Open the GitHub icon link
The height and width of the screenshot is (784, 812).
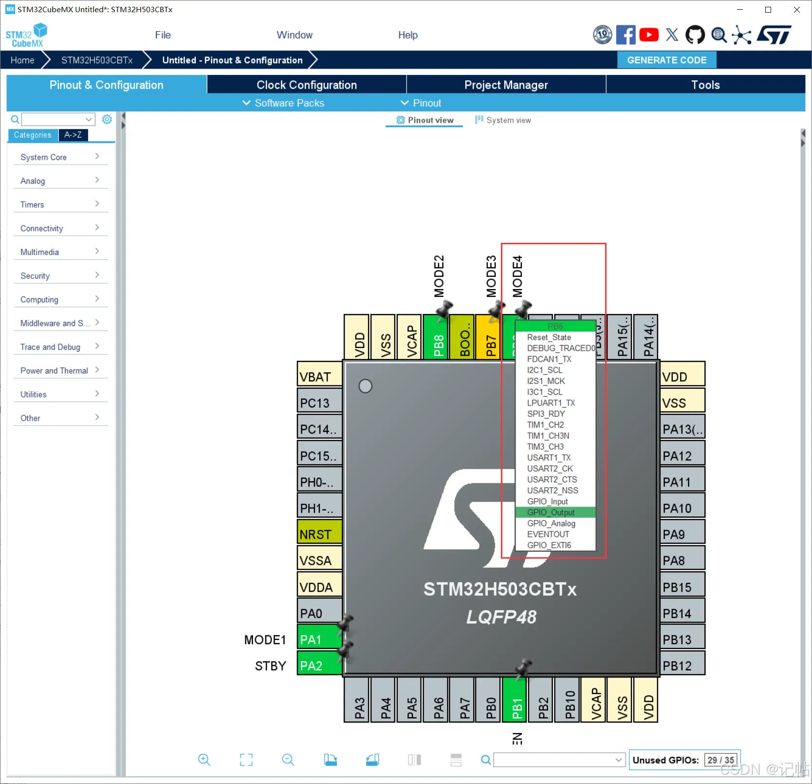click(x=695, y=35)
